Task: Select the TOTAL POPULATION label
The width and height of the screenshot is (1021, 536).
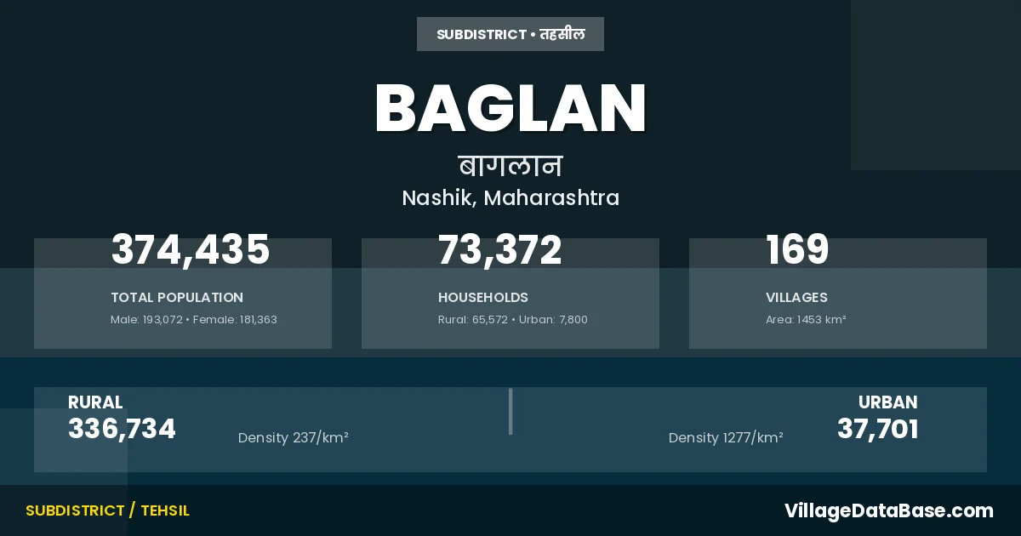Action: coord(177,298)
